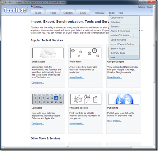Switch to the Outlines tab
This screenshot has height=151, width=158.
click(68, 13)
